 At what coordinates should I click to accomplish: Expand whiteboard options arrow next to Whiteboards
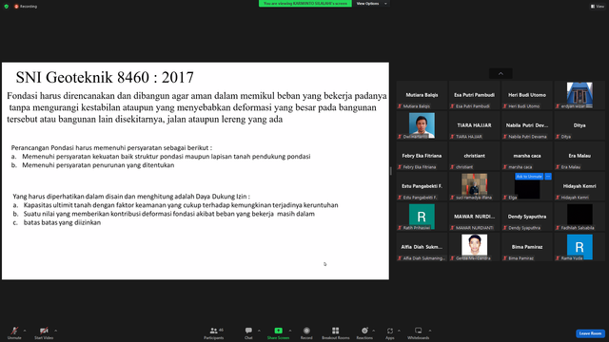[430, 331]
